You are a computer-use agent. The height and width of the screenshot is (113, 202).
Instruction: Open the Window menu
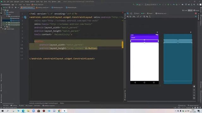pos(54,2)
